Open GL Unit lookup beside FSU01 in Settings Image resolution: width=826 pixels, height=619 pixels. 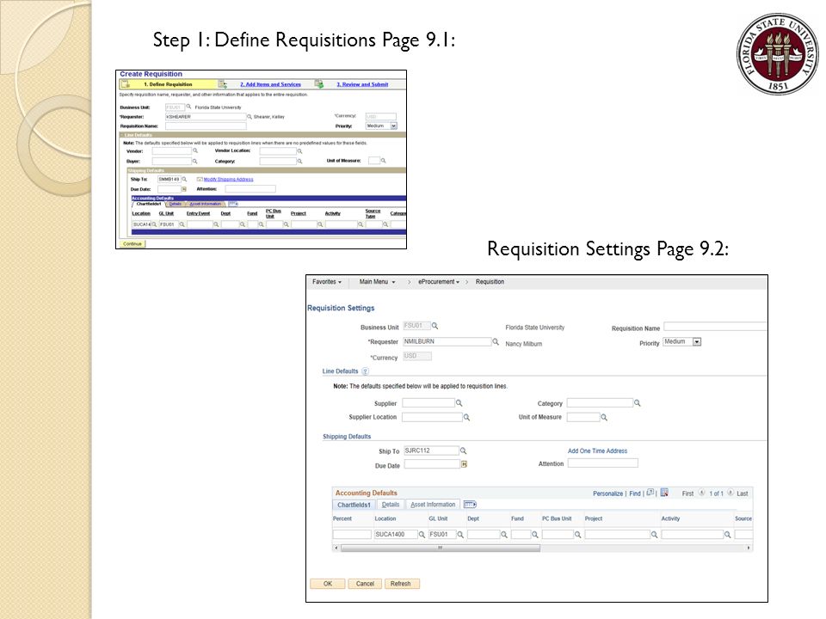click(x=460, y=535)
